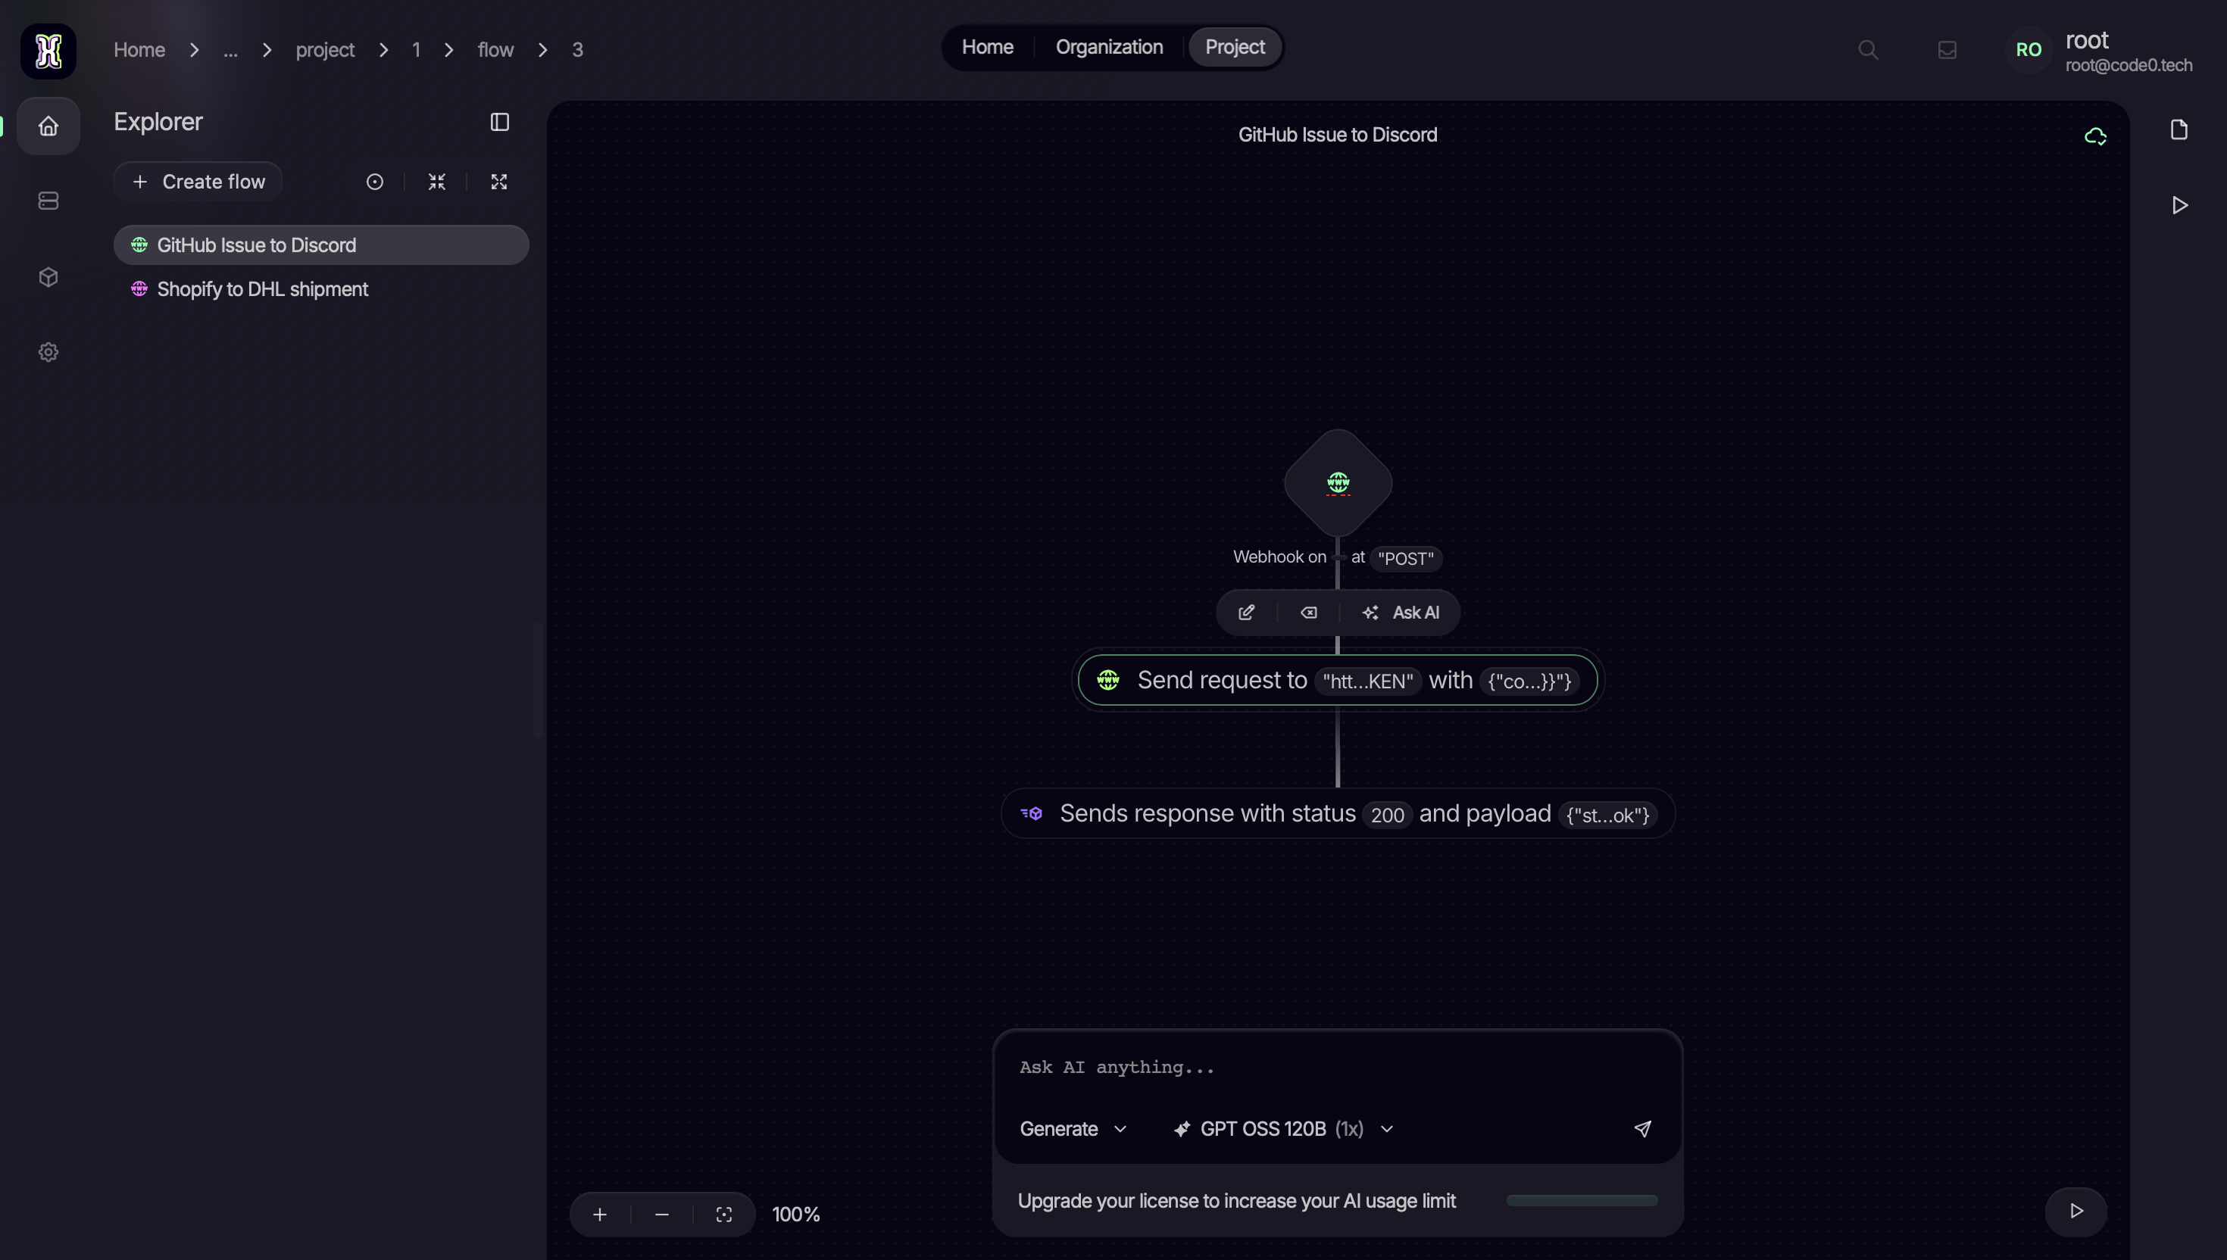Zoom out with the minus icon
Viewport: 2227px width, 1260px height.
pyautogui.click(x=662, y=1215)
